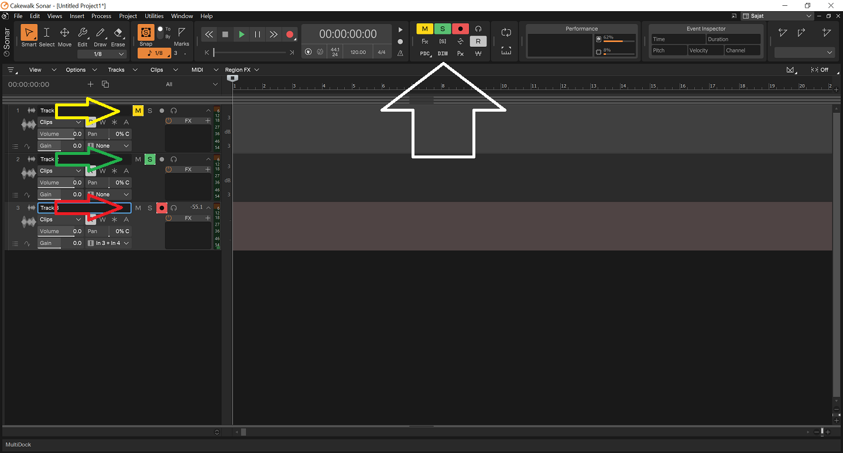Click the DIM button in the mix module
This screenshot has width=843, height=453.
[x=443, y=53]
